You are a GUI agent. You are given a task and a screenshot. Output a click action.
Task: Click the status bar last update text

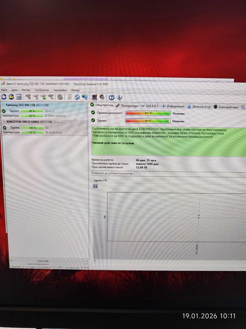pos(50,267)
